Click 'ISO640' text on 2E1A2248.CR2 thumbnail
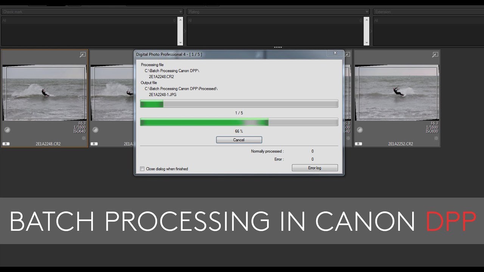 [79, 131]
